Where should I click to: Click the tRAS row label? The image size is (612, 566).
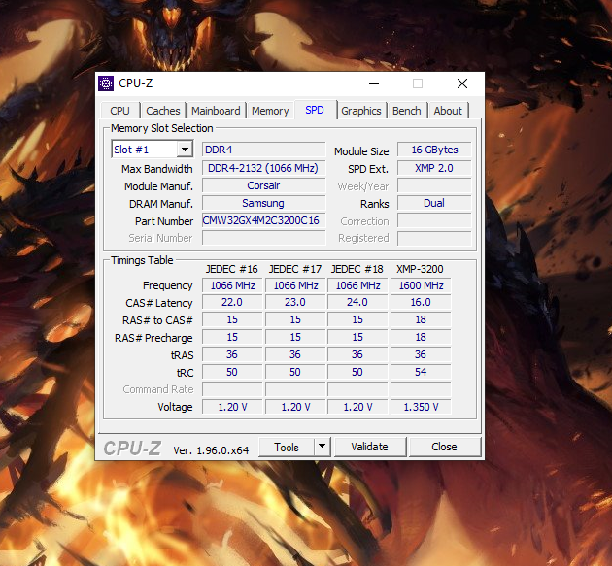[182, 355]
